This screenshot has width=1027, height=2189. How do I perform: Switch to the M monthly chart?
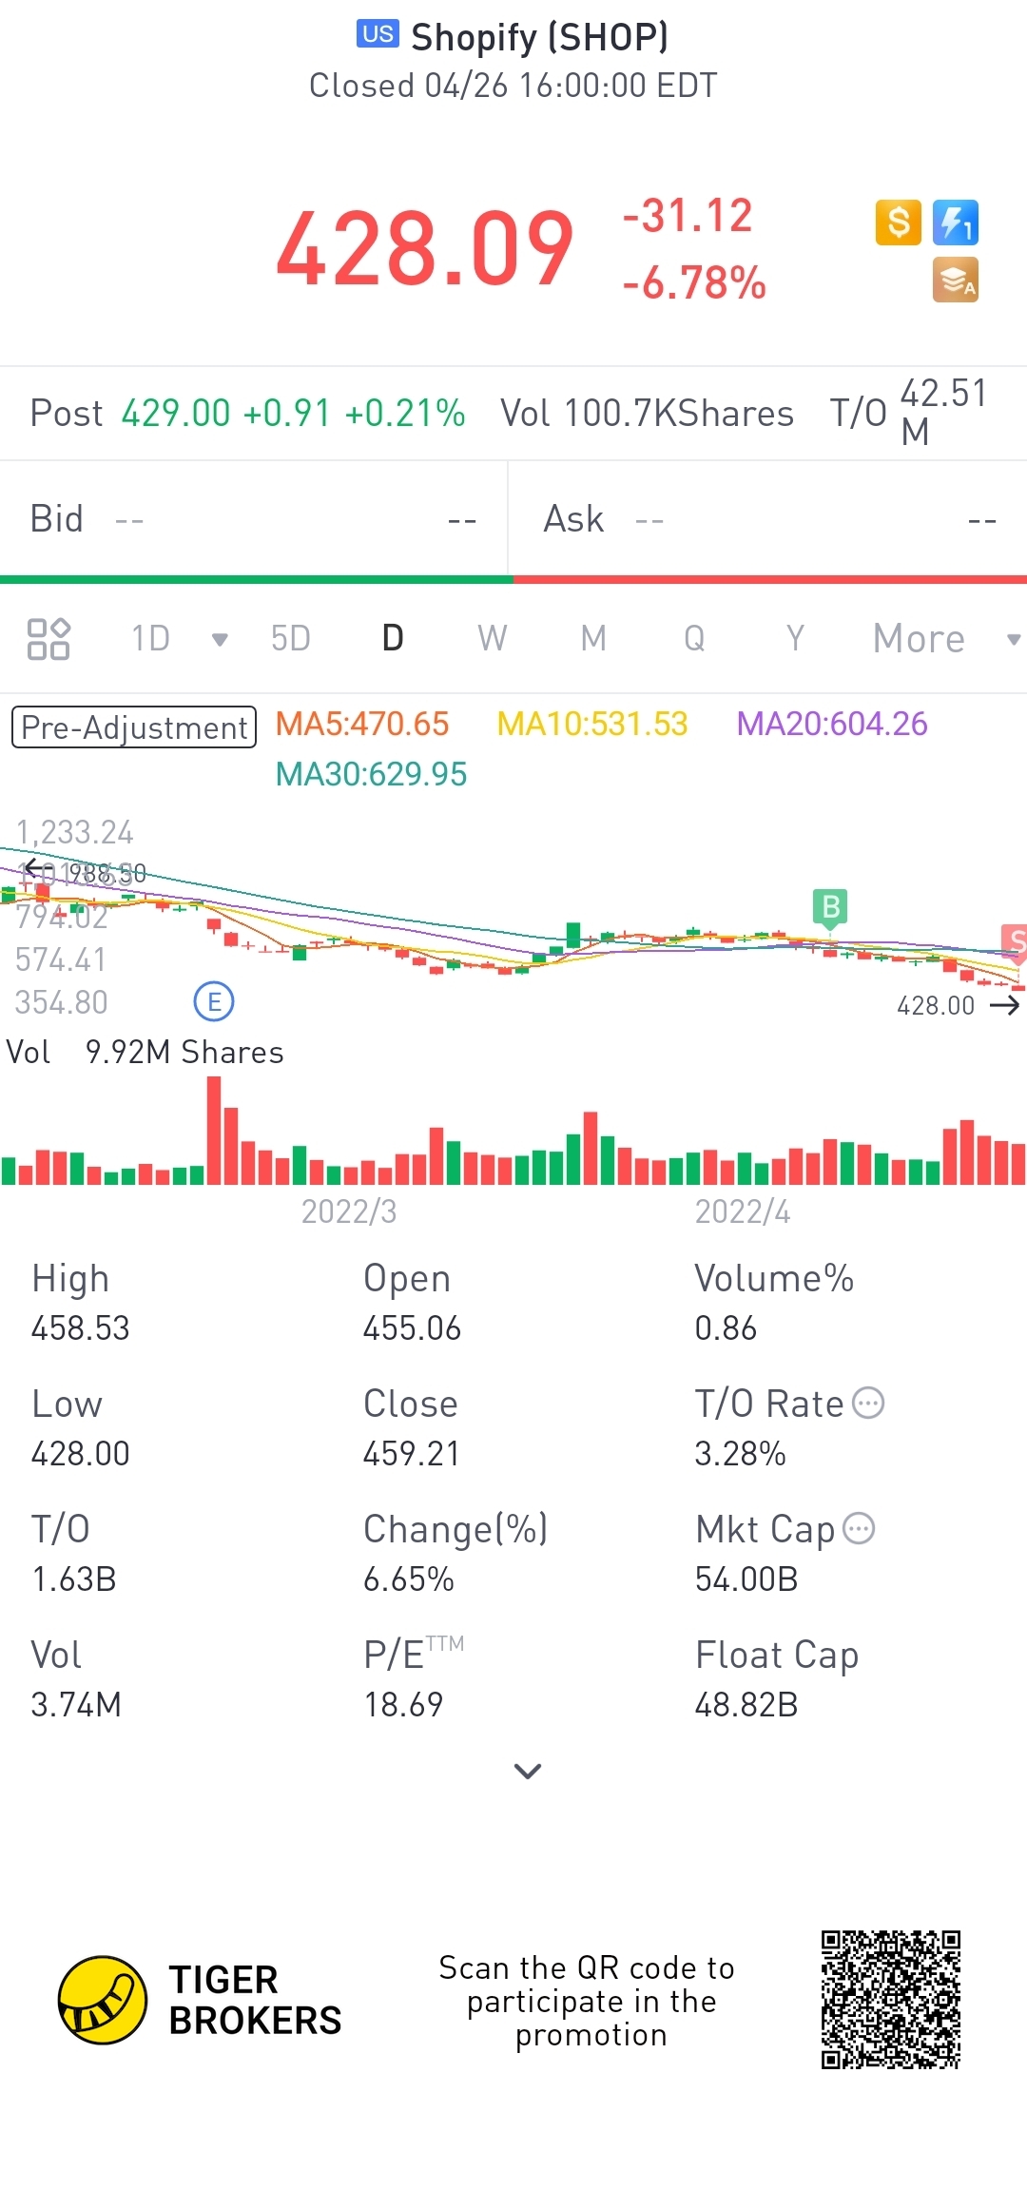tap(593, 638)
